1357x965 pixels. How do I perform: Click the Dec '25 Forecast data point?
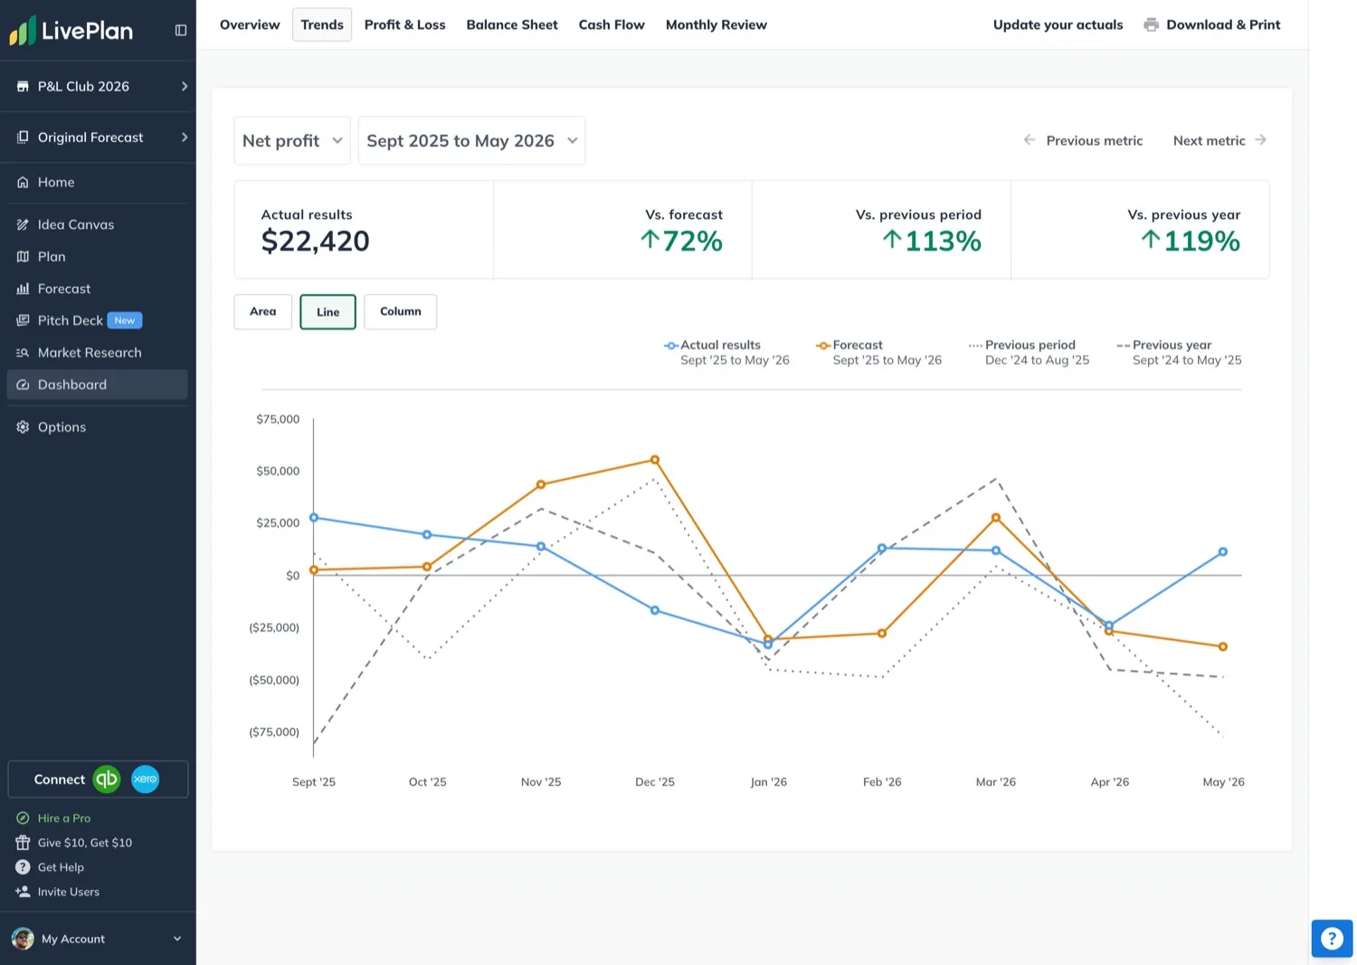(x=655, y=460)
